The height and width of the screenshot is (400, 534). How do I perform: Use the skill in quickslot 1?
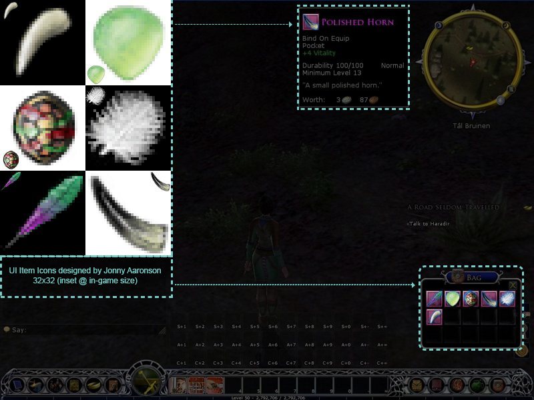pos(178,385)
